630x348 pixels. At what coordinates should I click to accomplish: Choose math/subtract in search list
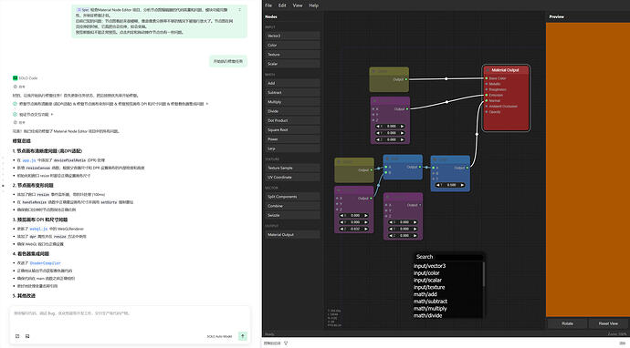click(x=430, y=302)
